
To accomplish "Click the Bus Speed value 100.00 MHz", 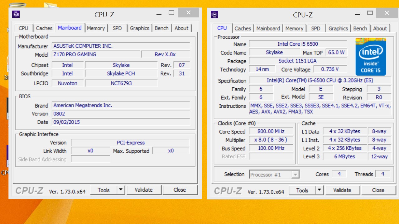I will point(271,148).
